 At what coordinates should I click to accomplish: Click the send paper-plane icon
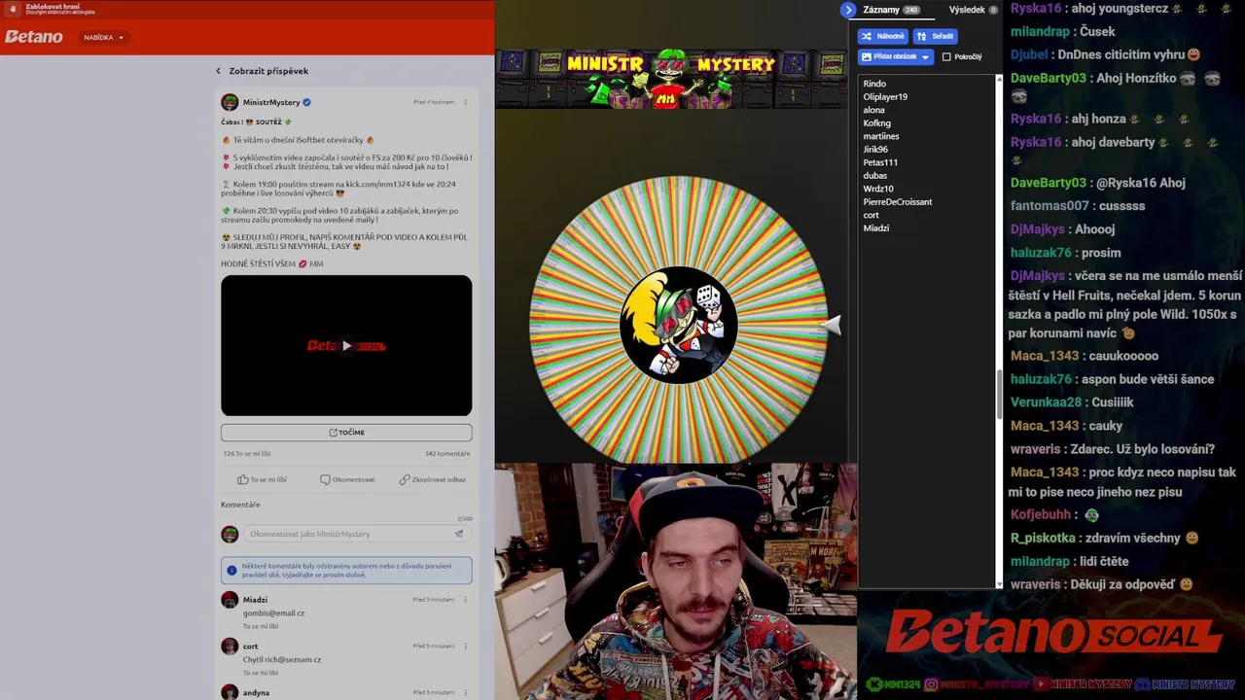point(459,534)
